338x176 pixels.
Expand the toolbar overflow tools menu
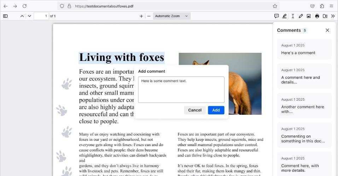coord(333,16)
